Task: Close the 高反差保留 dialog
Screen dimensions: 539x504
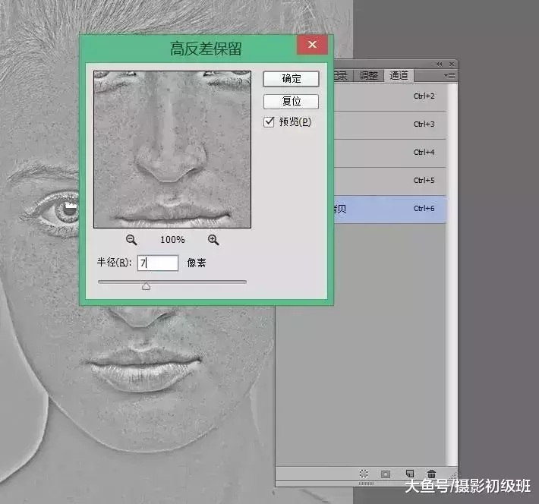Action: pos(312,45)
